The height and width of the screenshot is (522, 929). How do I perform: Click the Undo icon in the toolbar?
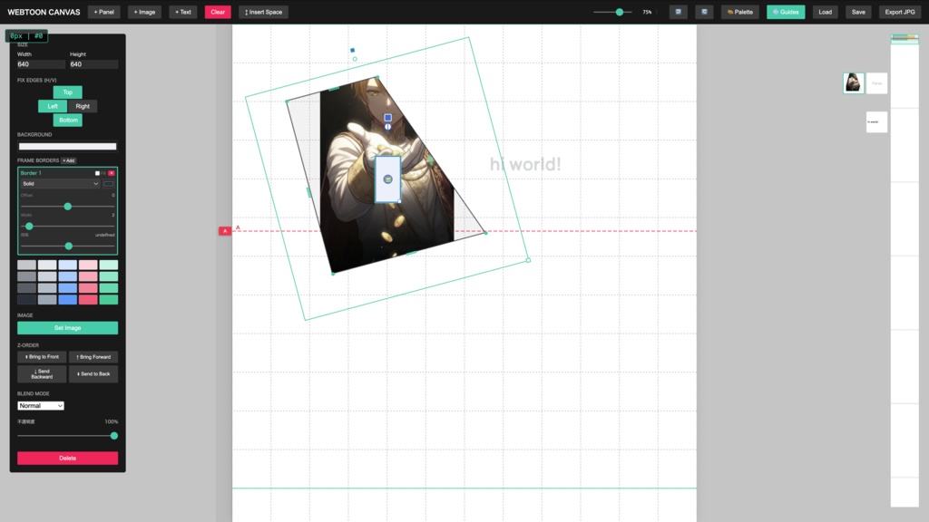click(679, 11)
